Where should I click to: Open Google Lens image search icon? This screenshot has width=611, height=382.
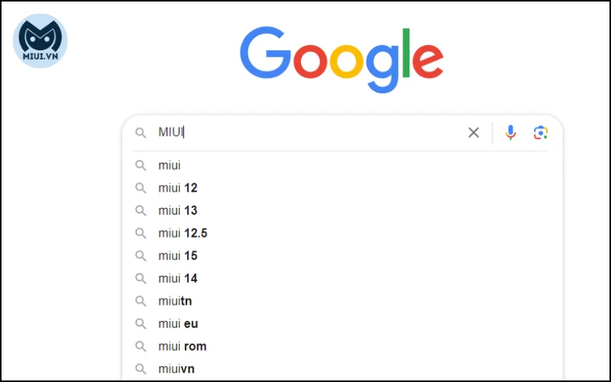541,132
